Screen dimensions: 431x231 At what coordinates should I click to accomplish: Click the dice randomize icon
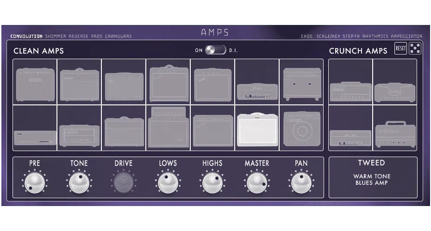pos(415,49)
